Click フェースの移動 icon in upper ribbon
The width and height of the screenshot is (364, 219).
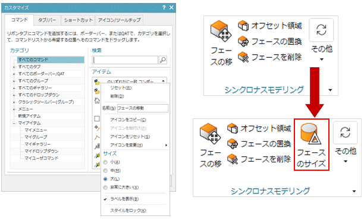221,32
